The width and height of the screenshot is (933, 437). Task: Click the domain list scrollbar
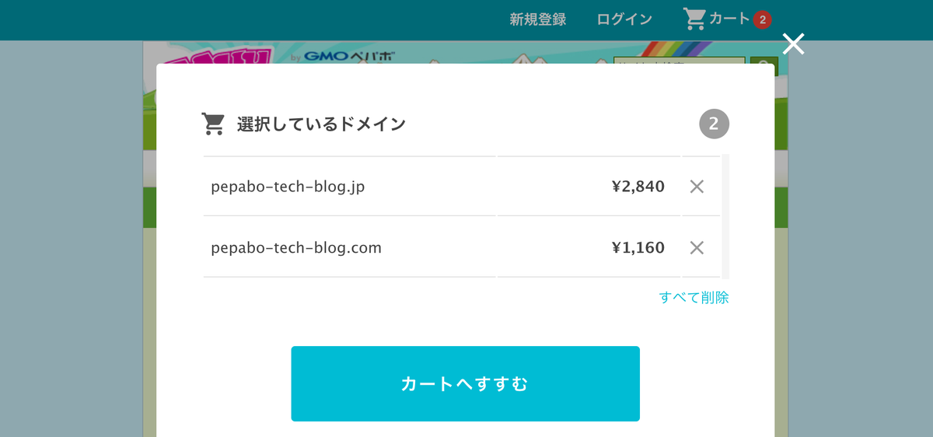coord(725,216)
